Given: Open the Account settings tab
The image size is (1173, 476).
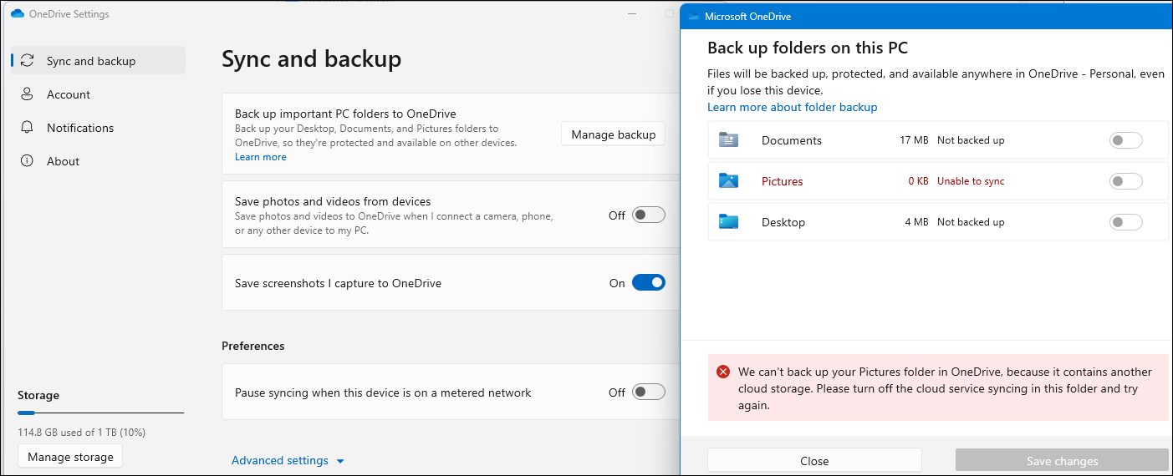Looking at the screenshot, I should pyautogui.click(x=69, y=94).
